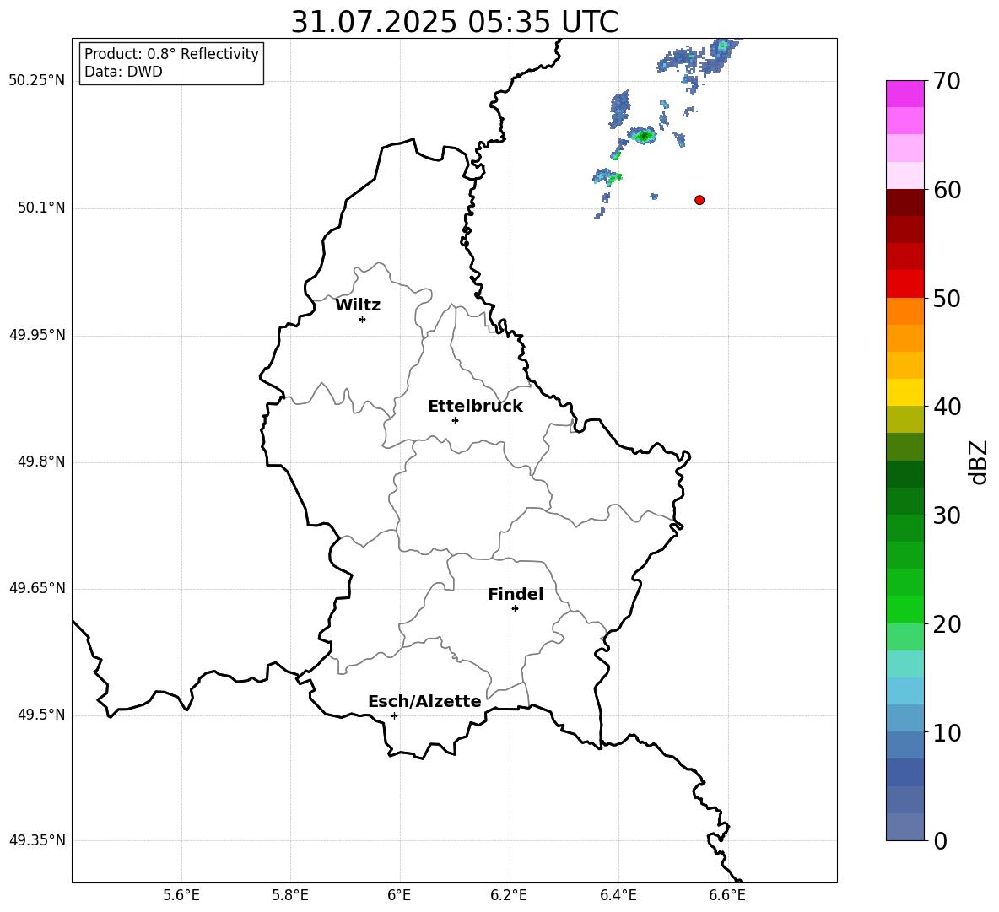Click the 50.1°N latitude label
999x912 pixels.
click(41, 208)
